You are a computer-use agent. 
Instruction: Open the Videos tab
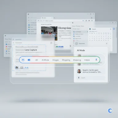point(87,60)
